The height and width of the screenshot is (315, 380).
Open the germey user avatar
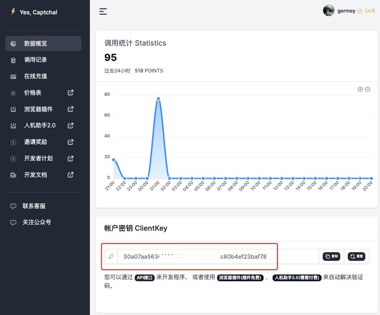coord(329,11)
